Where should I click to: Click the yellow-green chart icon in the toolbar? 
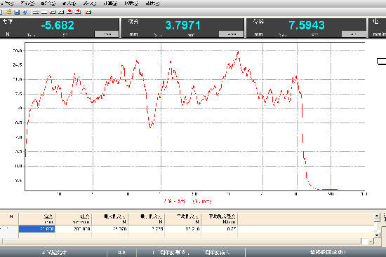[88, 12]
